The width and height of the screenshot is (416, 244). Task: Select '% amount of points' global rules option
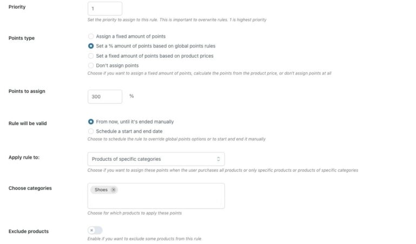[x=91, y=46]
